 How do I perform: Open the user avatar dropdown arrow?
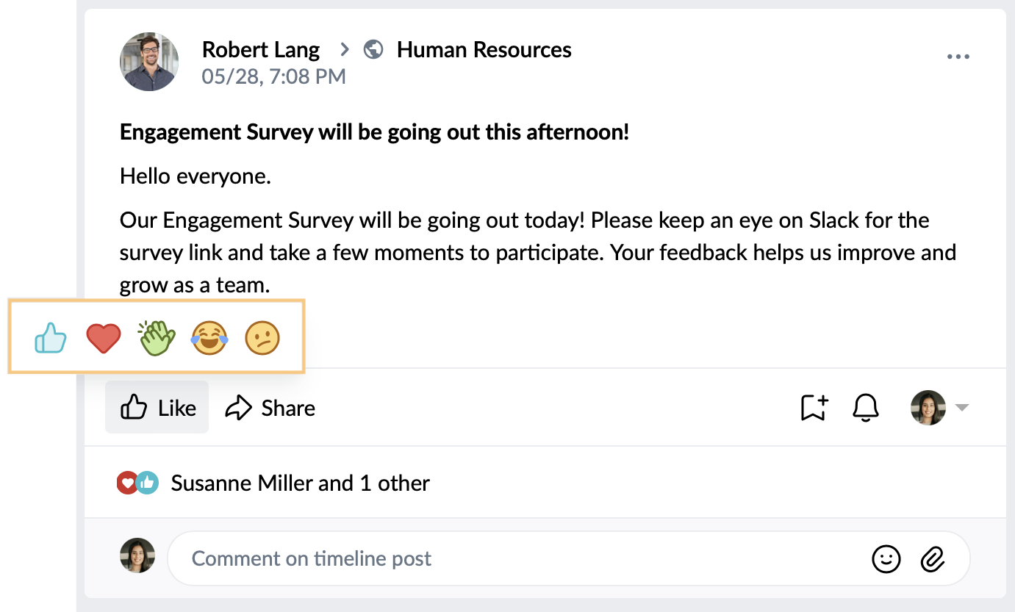click(961, 408)
